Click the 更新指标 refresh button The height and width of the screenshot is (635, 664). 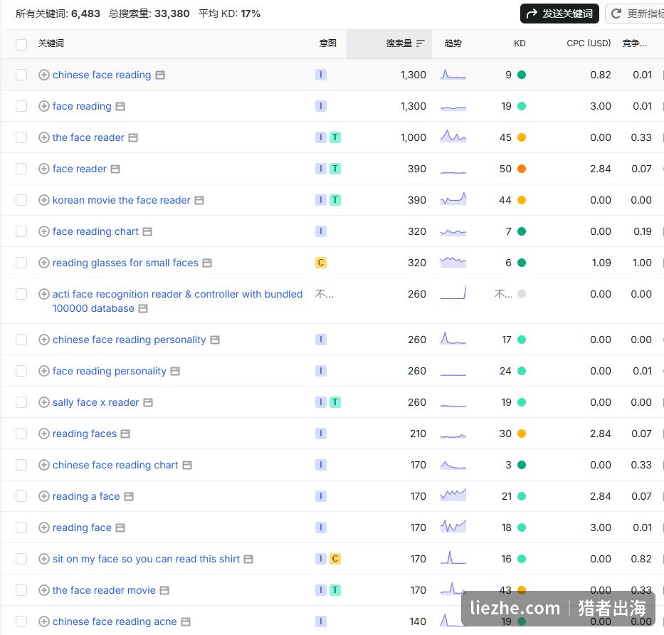[635, 14]
